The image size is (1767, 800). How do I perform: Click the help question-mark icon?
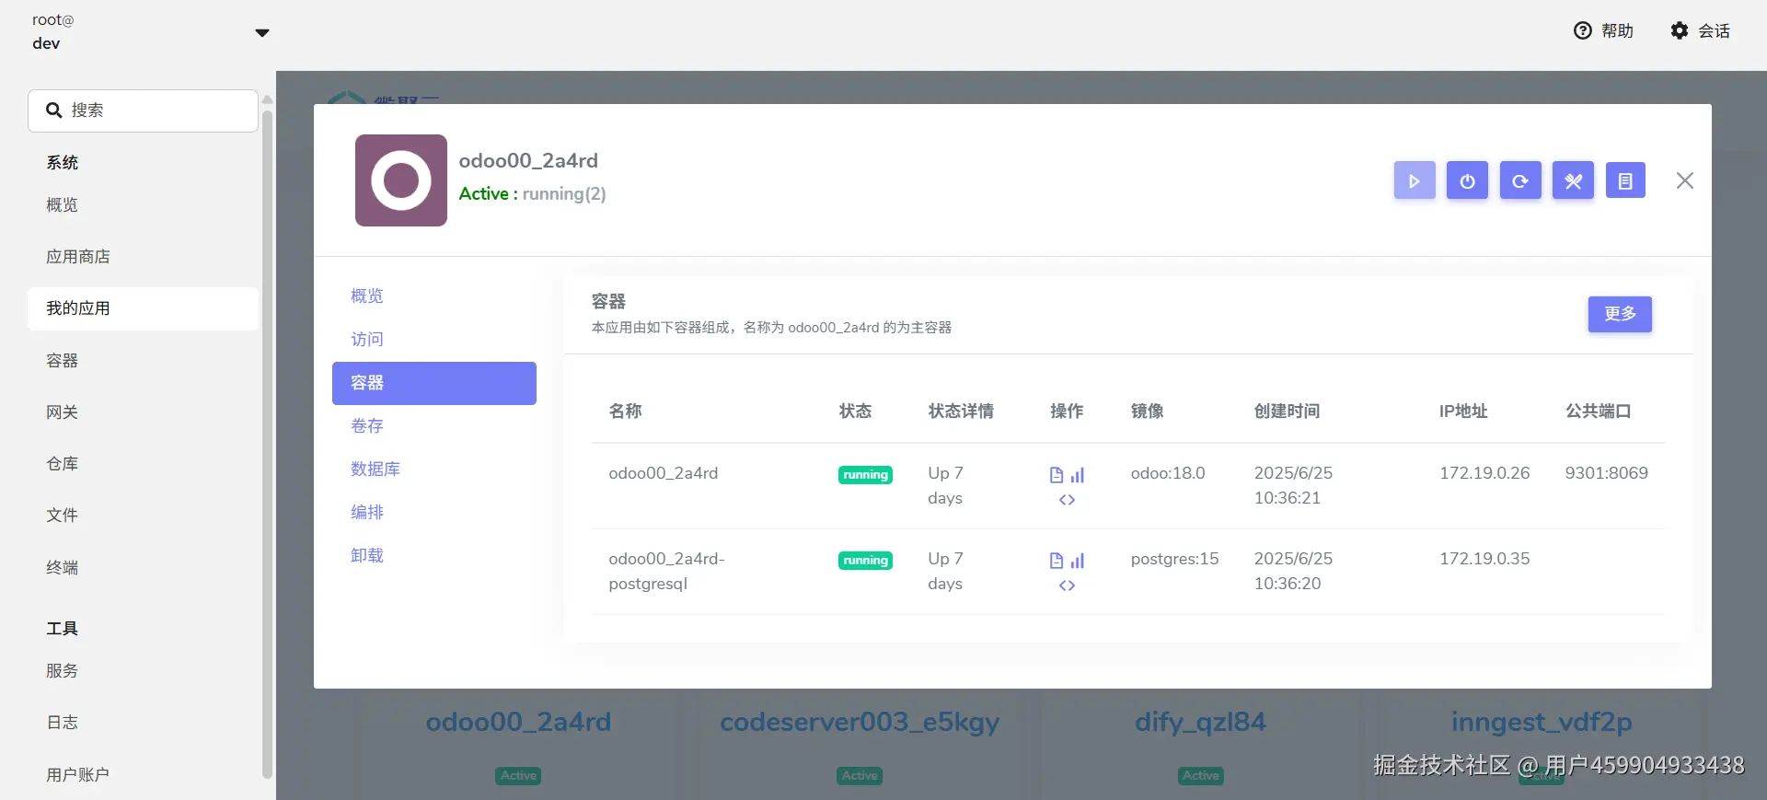point(1583,30)
